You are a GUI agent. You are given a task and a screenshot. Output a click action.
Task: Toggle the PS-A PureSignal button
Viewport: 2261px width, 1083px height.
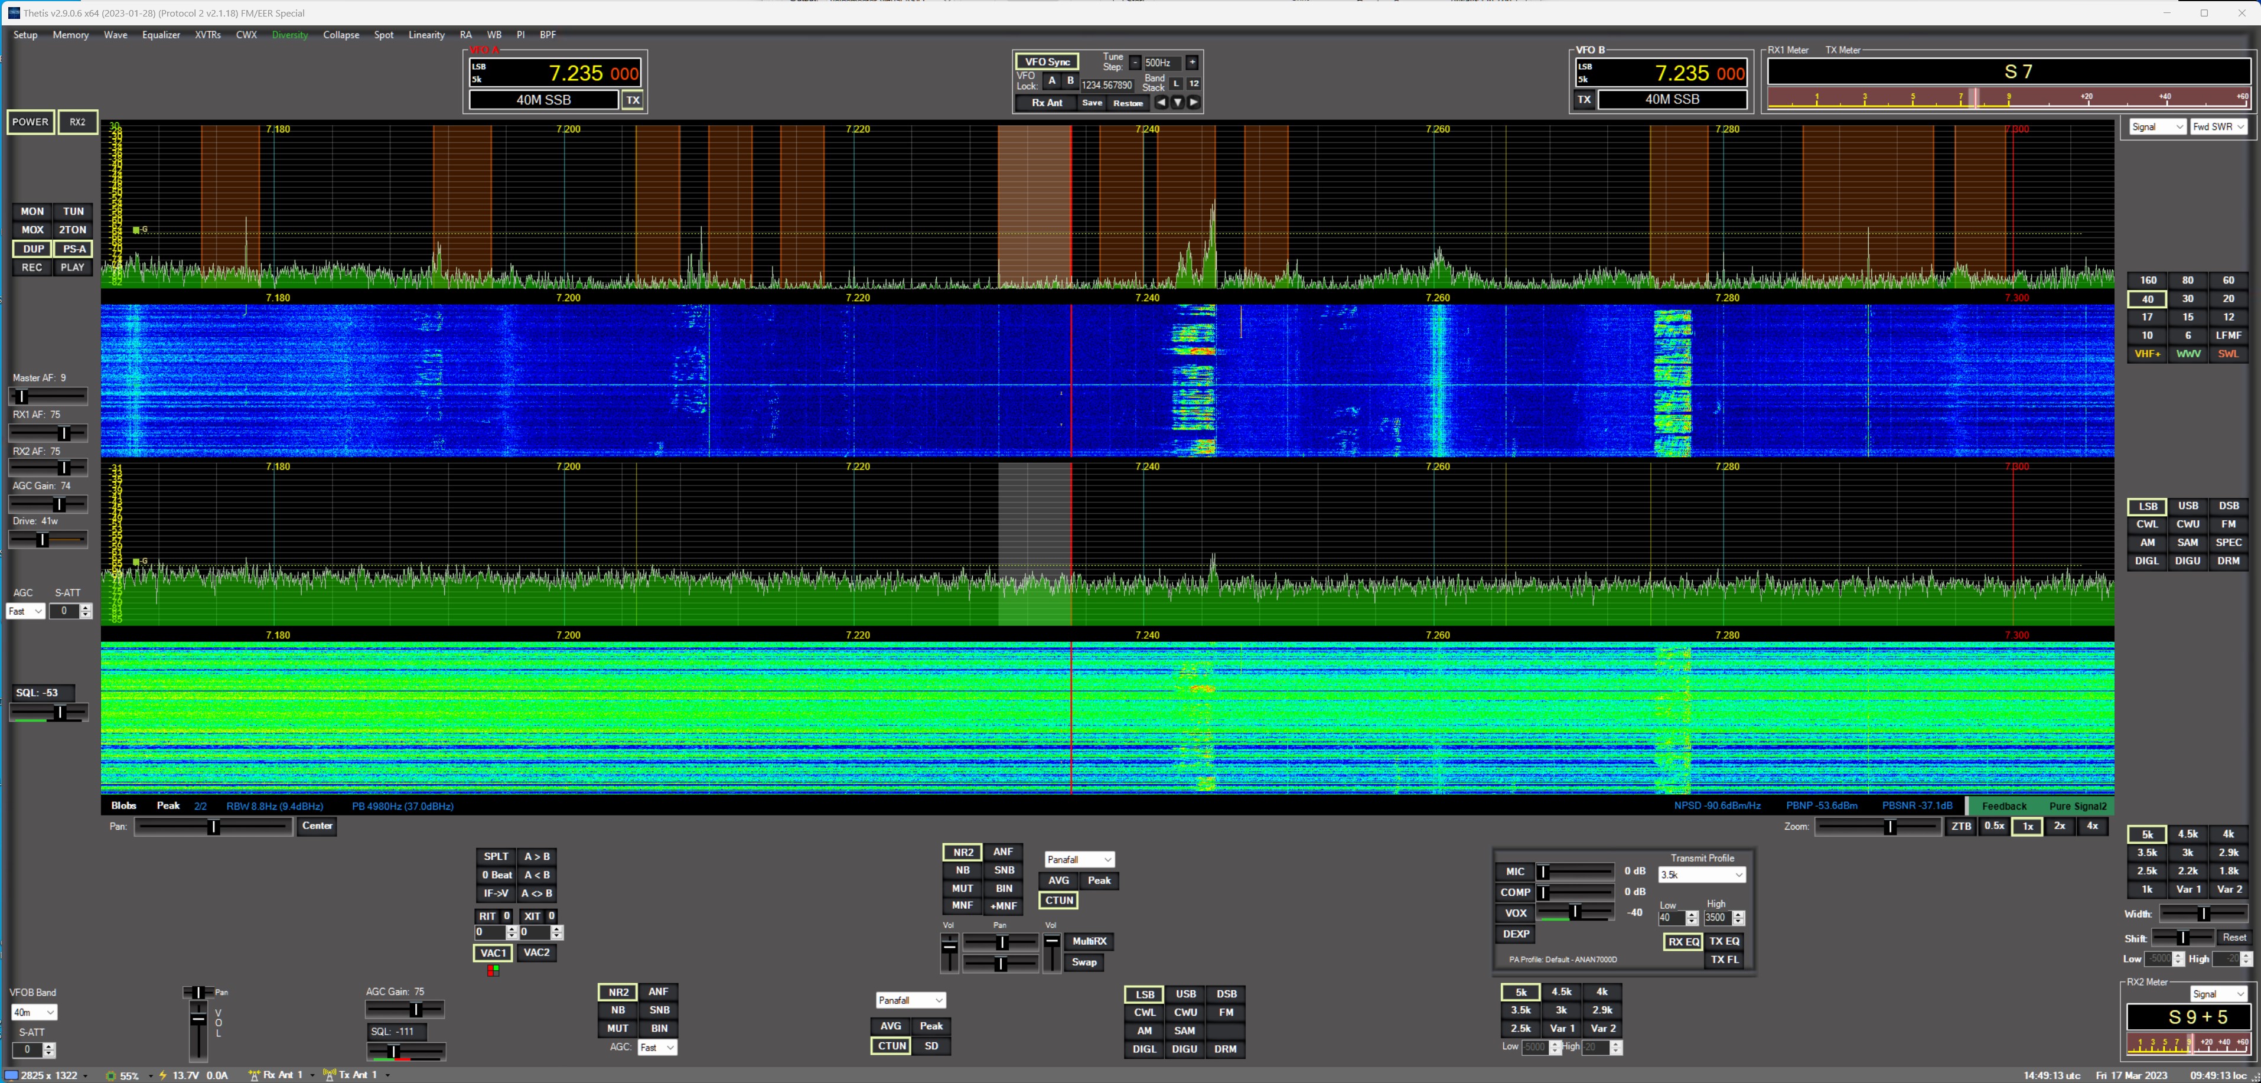73,249
